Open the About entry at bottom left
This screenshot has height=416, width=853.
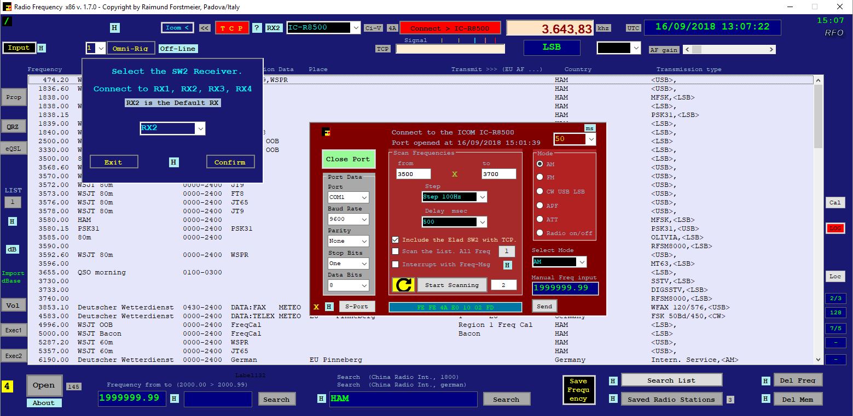click(x=44, y=402)
